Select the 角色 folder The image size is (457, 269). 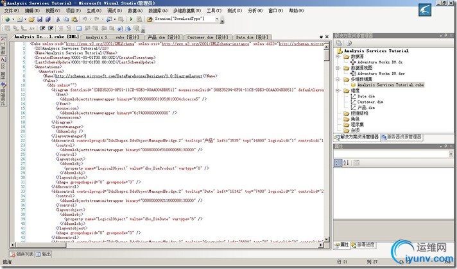(355, 119)
